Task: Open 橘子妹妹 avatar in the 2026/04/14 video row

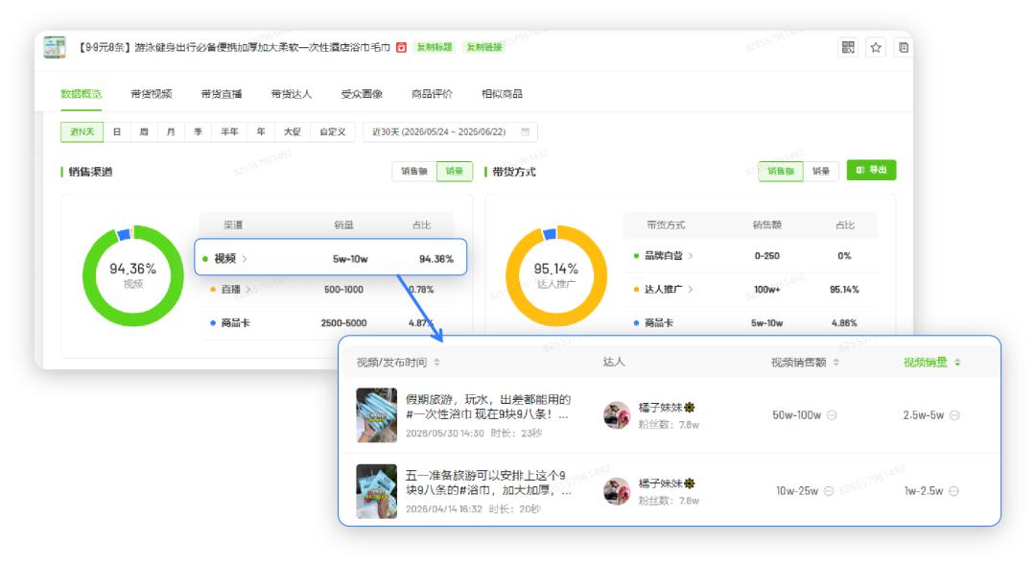Action: (x=617, y=491)
